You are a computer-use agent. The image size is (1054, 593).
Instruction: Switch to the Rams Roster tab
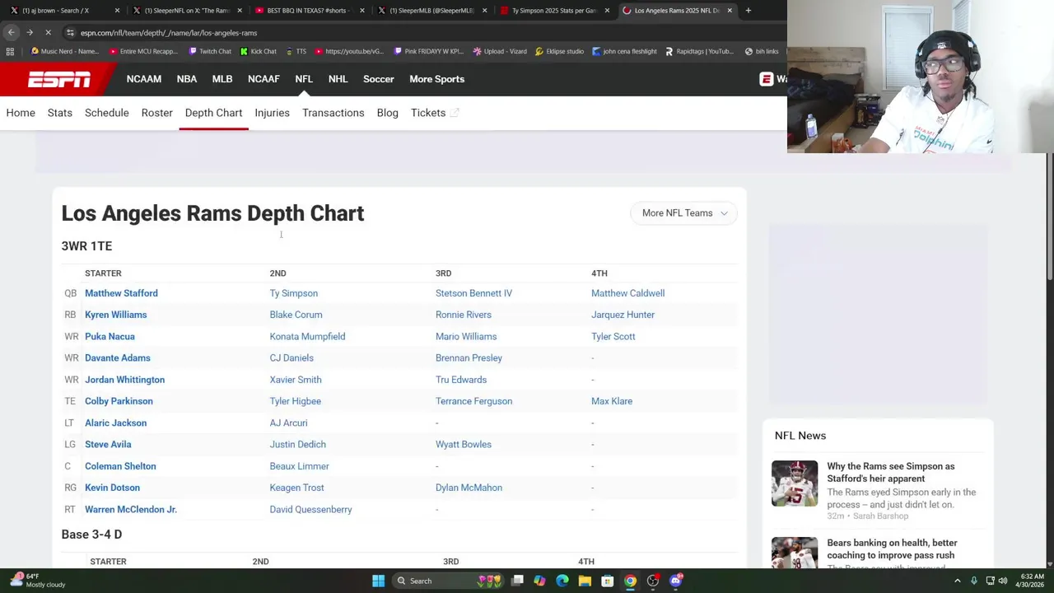(156, 113)
